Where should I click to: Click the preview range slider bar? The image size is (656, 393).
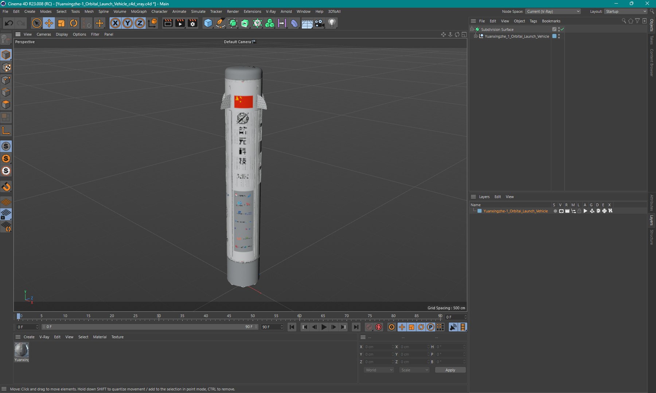click(x=150, y=327)
